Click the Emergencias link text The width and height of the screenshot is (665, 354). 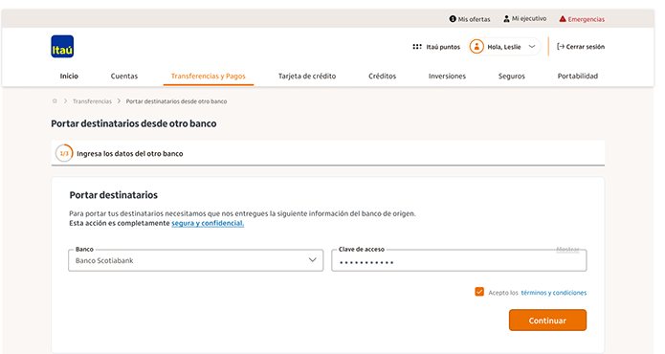(x=587, y=19)
